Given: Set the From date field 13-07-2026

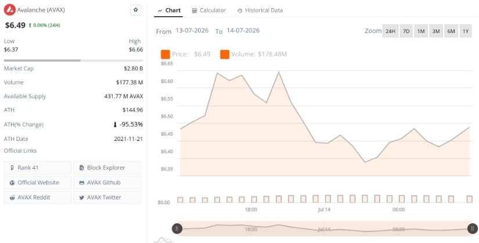Looking at the screenshot, I should click(x=192, y=31).
